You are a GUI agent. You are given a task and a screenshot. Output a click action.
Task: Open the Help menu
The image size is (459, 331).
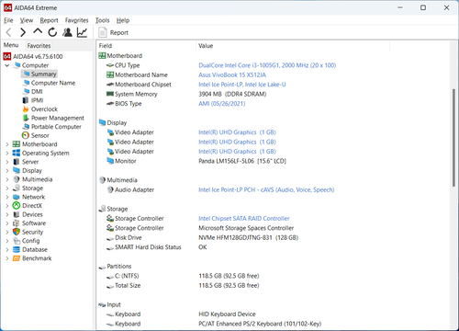(123, 20)
